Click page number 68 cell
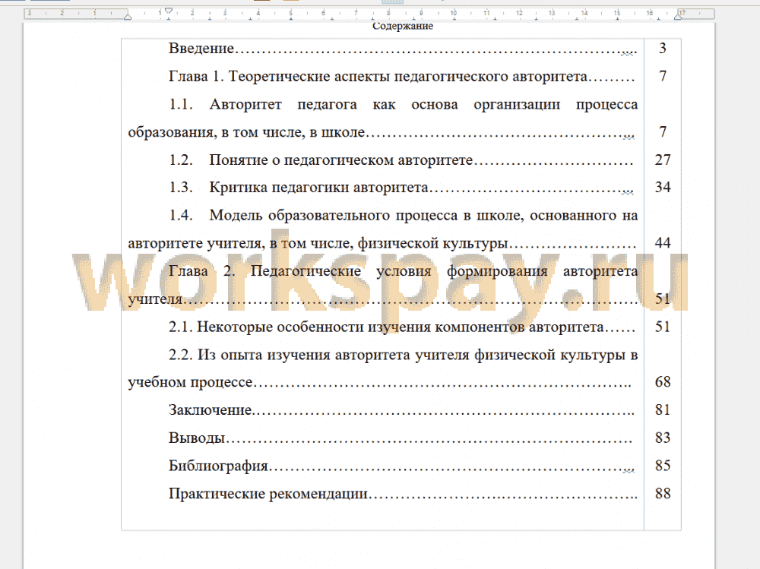 663,382
